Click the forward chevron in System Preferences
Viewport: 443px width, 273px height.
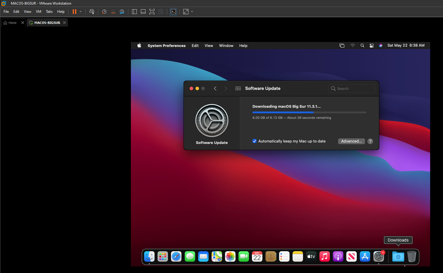tap(226, 89)
